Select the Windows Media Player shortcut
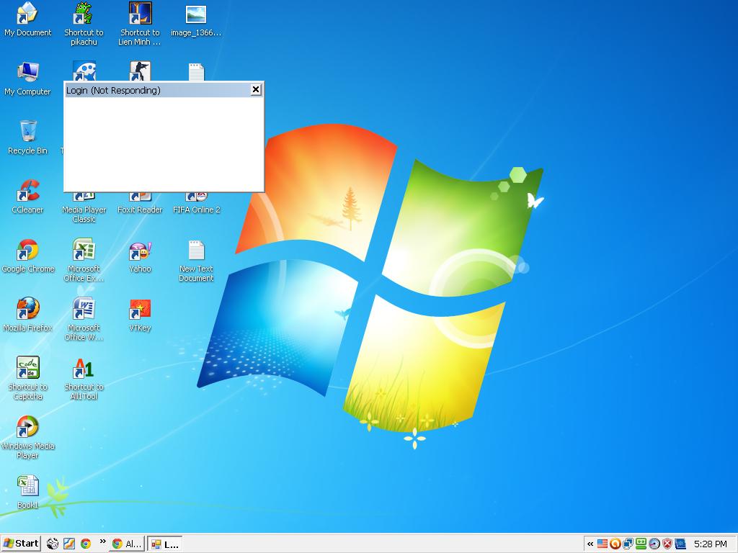 click(27, 428)
